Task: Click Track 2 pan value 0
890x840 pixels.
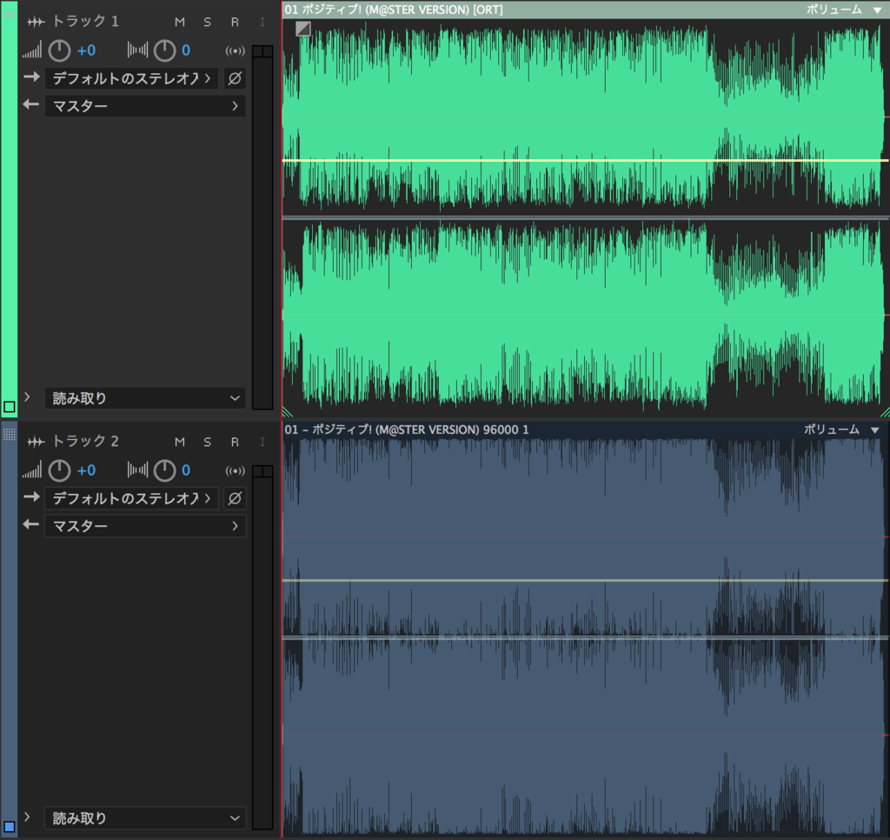Action: click(186, 470)
